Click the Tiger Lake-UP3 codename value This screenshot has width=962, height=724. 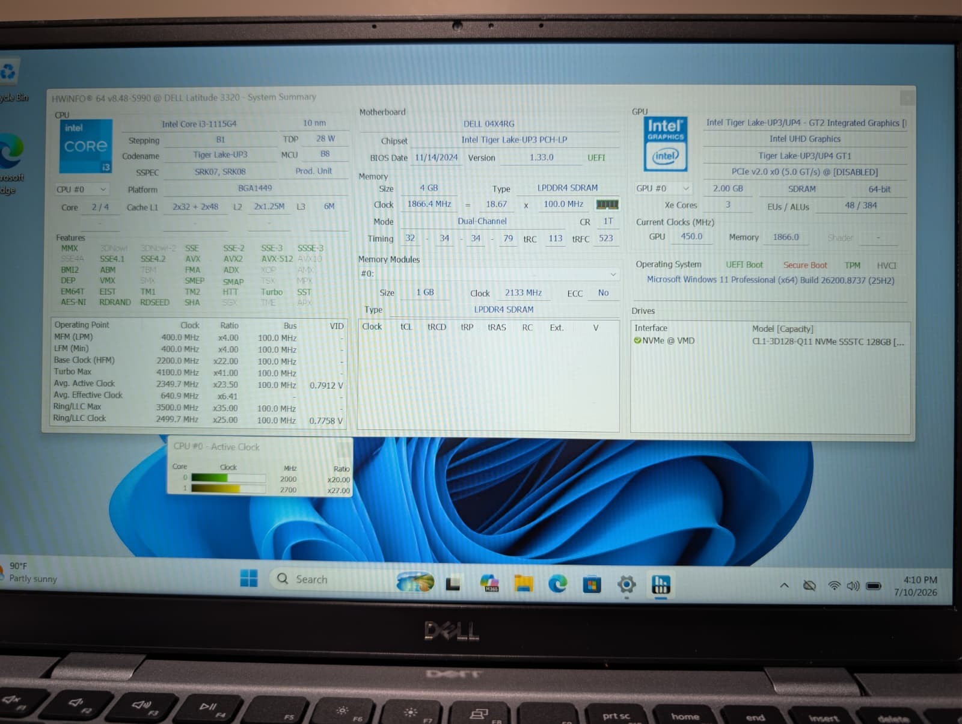(x=220, y=155)
